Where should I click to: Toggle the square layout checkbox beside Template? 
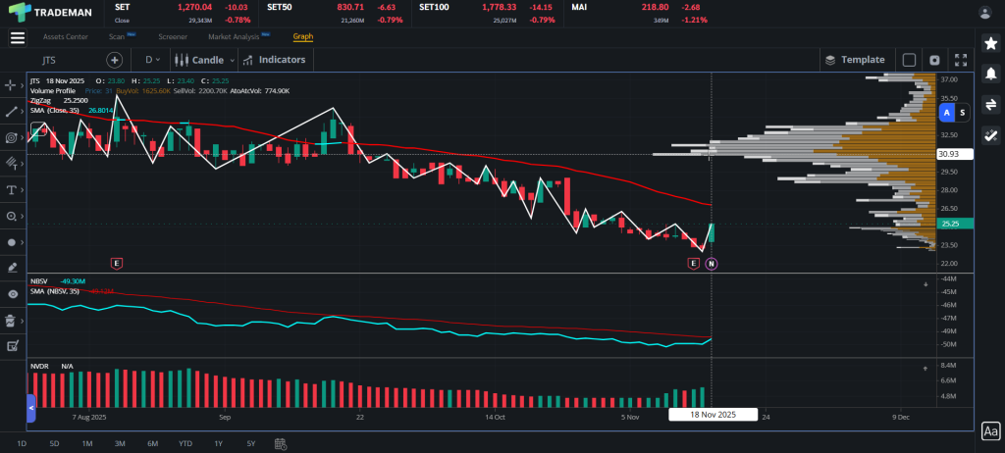coord(909,60)
